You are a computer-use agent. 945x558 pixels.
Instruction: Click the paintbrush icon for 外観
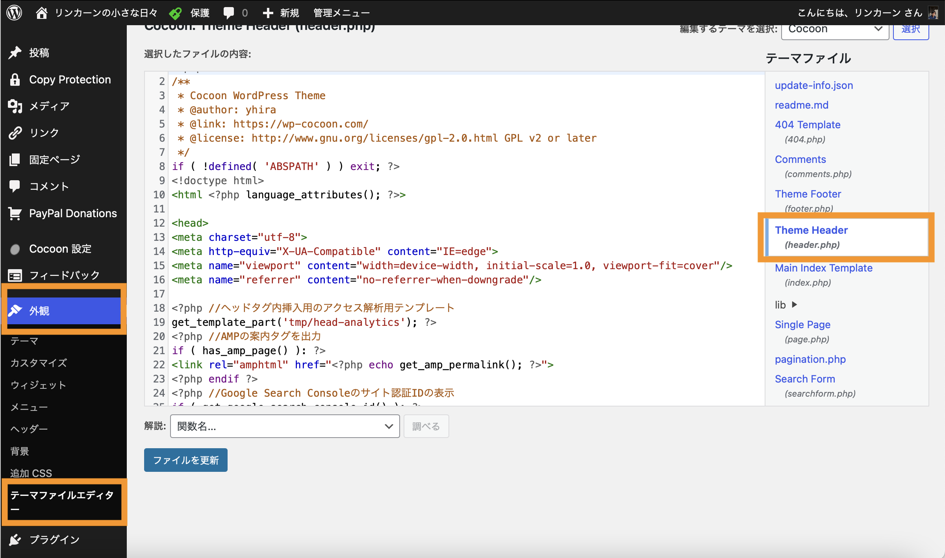pos(15,310)
